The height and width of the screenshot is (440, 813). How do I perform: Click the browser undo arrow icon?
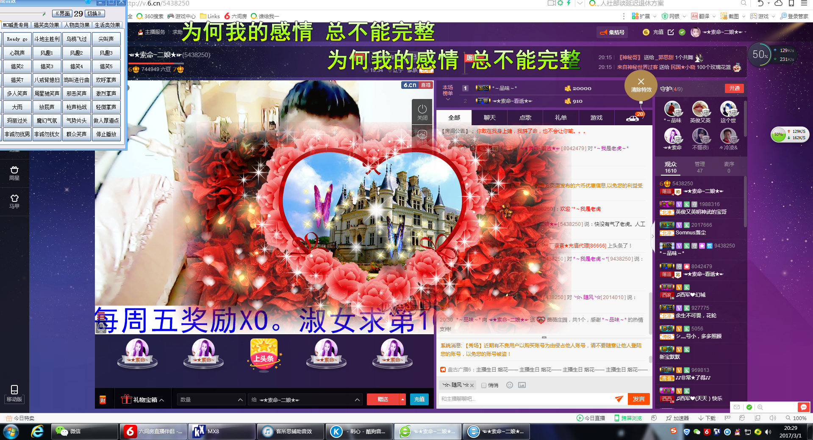point(760,3)
